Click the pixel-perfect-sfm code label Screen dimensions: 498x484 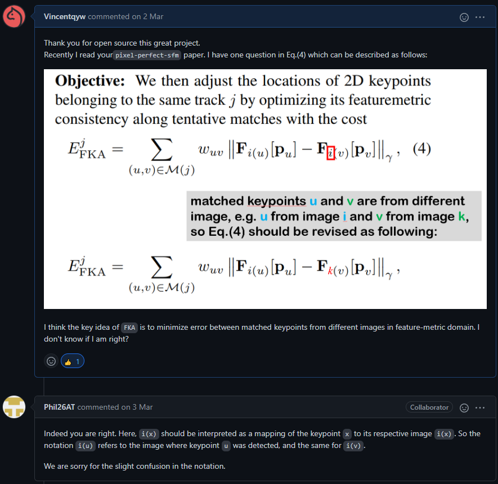click(146, 55)
